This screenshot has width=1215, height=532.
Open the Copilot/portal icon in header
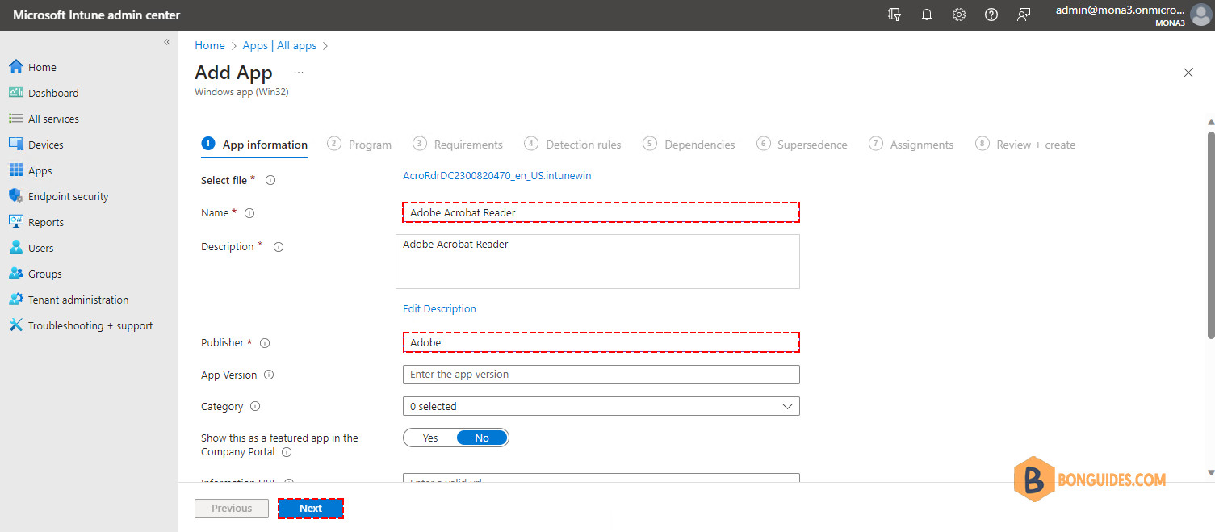point(894,15)
